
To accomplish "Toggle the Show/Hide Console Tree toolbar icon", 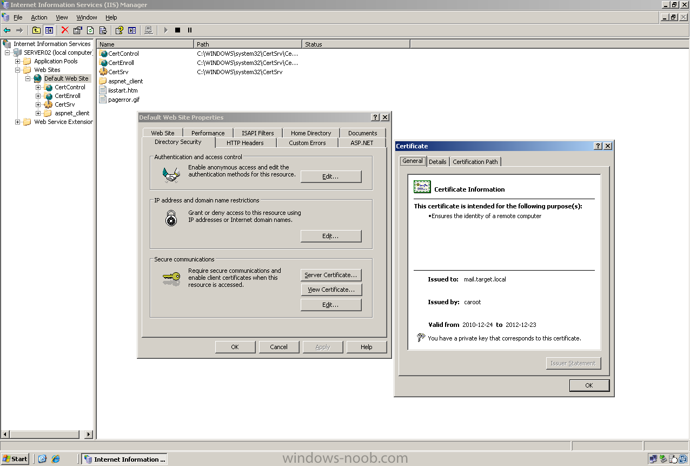I will pyautogui.click(x=49, y=30).
